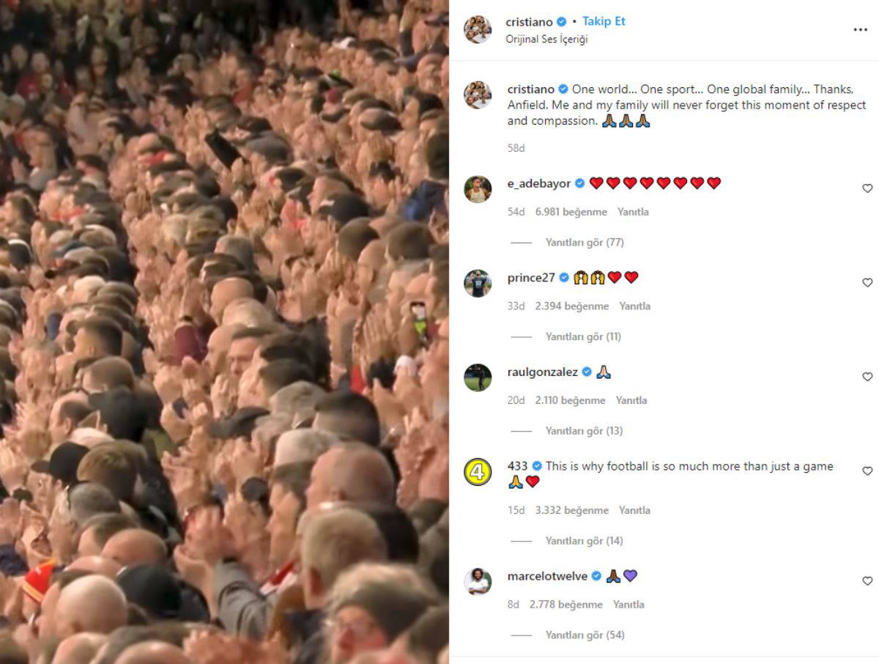Open e_adebayor's profile picture
This screenshot has height=664, width=879.
pyautogui.click(x=478, y=189)
